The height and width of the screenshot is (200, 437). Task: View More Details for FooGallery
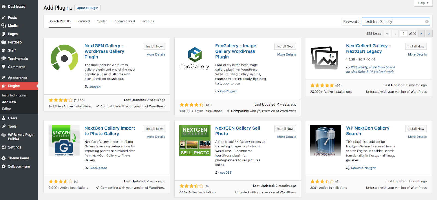click(x=287, y=54)
